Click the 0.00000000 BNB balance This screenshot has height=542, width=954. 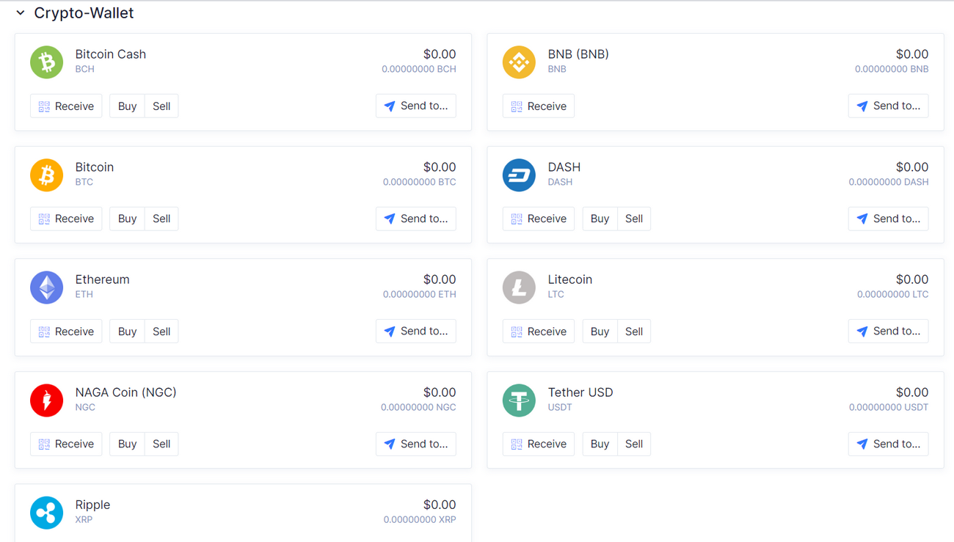pos(892,69)
